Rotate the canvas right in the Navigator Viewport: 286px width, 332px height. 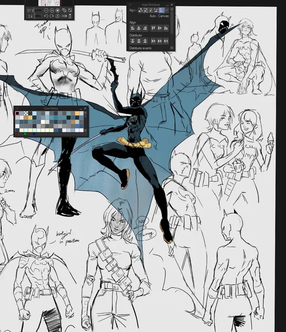[52, 16]
